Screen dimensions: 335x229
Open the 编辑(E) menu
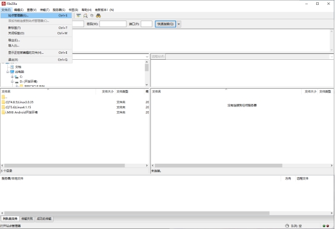19,10
